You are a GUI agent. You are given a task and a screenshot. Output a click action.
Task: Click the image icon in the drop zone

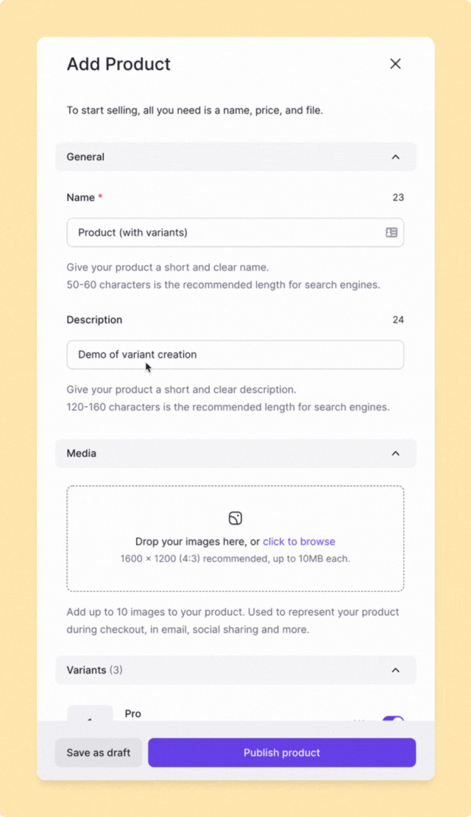click(x=235, y=518)
